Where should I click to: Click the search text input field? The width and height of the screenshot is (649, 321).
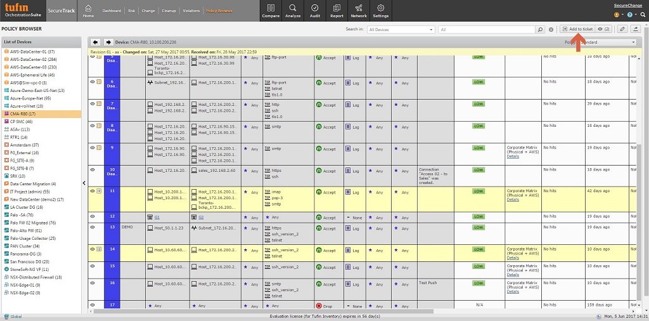[x=487, y=29]
